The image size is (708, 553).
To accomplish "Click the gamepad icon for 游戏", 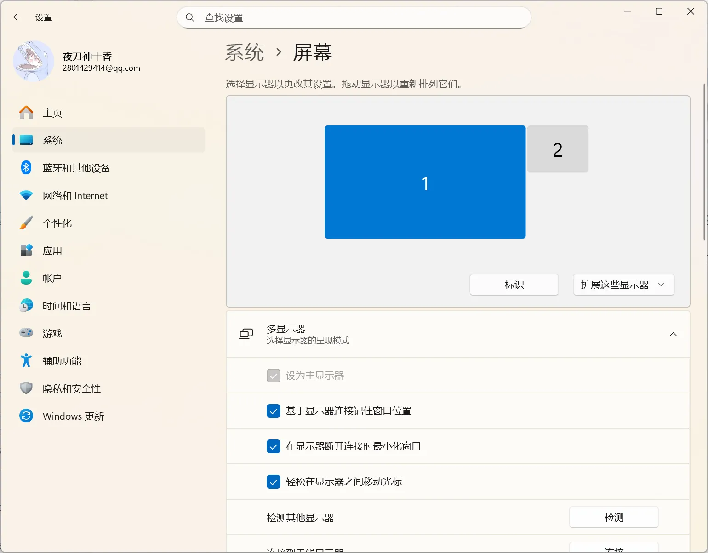I will [26, 333].
